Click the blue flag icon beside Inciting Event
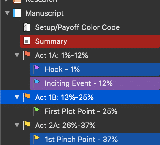Viewport: 160px width, 145px height. click(x=36, y=83)
